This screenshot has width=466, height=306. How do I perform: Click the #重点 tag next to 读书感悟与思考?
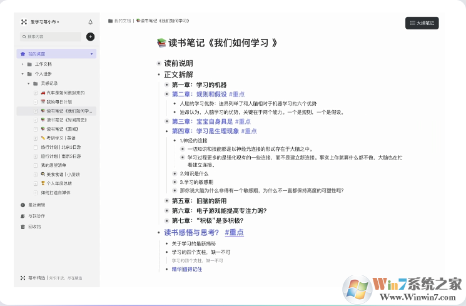pyautogui.click(x=234, y=232)
